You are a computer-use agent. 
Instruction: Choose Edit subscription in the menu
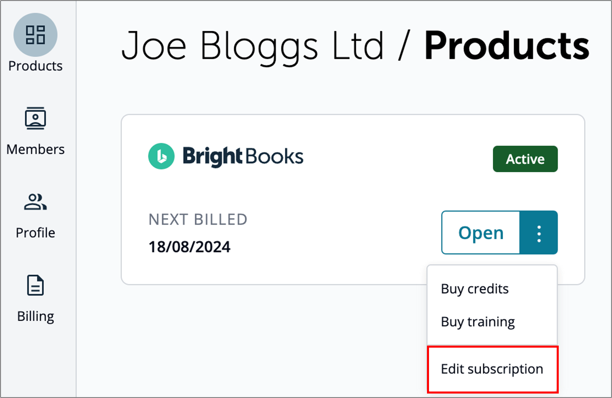coord(492,369)
